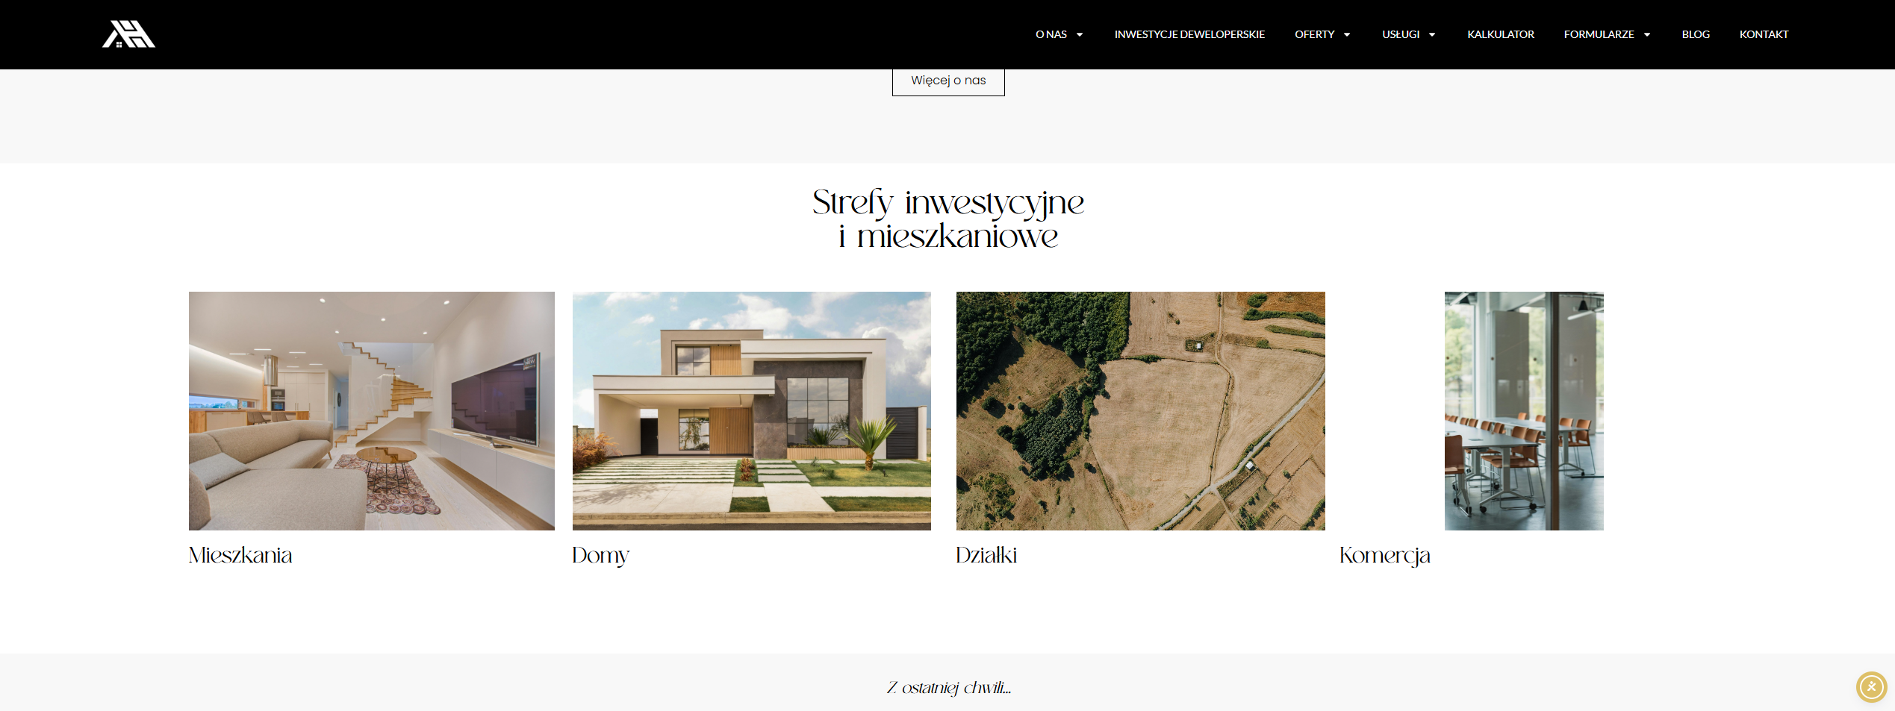Click the office conference room photo
Screen dimensions: 1895x711
pos(1524,411)
